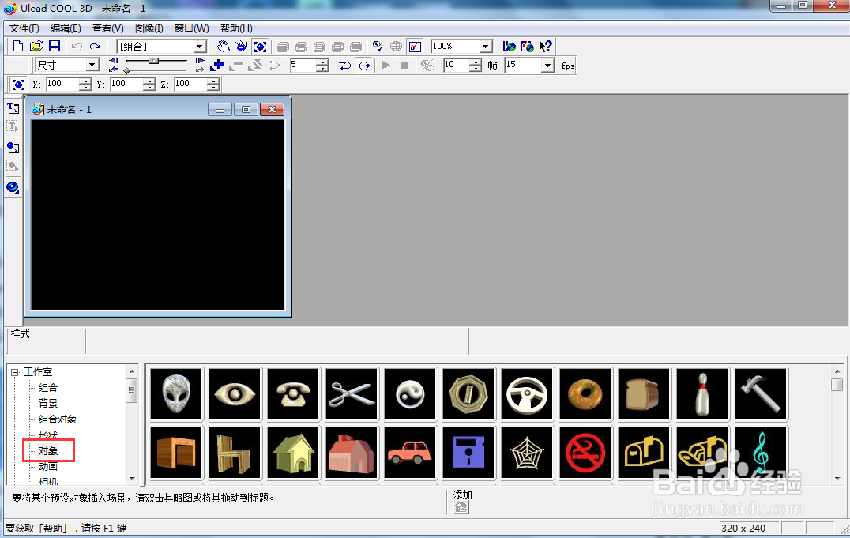This screenshot has height=538, width=850.
Task: Select the resize object tool in top toolbar
Action: pyautogui.click(x=260, y=47)
